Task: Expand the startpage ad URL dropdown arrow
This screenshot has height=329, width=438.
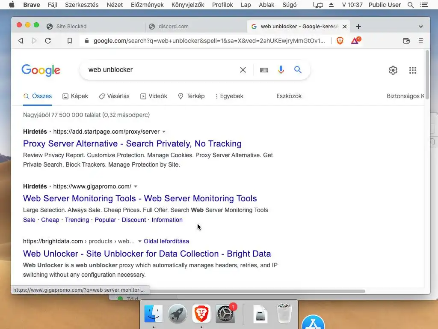Action: point(164,132)
